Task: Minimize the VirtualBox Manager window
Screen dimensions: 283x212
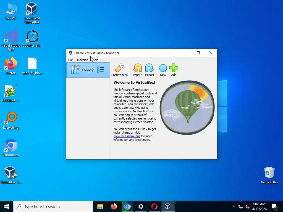Action: point(185,53)
